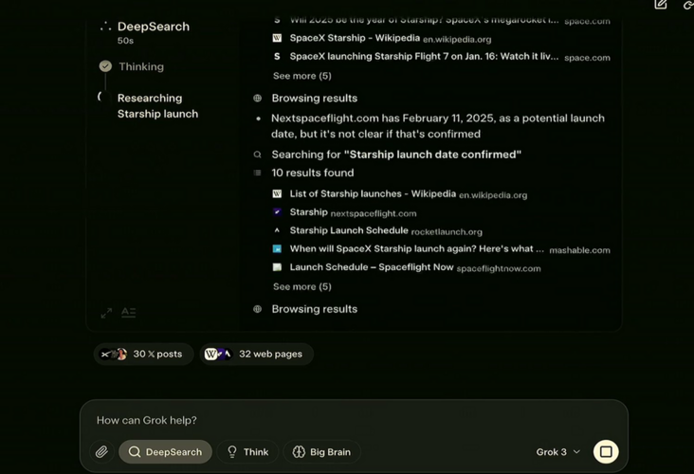Click the text format icon beside the expand arrows

coord(128,313)
